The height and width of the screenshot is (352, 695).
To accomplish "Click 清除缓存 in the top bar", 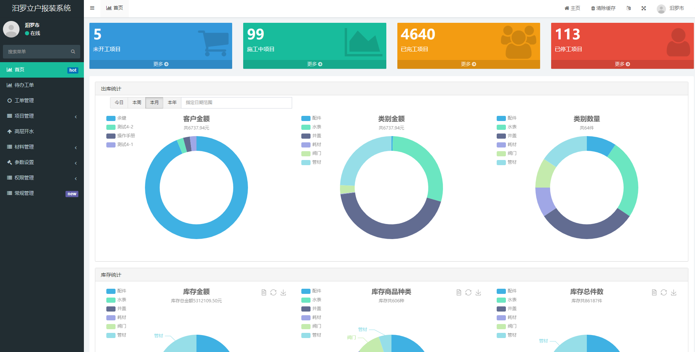I will pyautogui.click(x=603, y=8).
